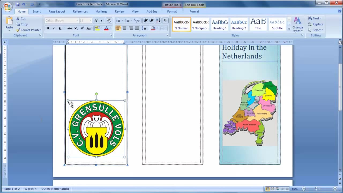Save the document from Quick Access

(17, 5)
